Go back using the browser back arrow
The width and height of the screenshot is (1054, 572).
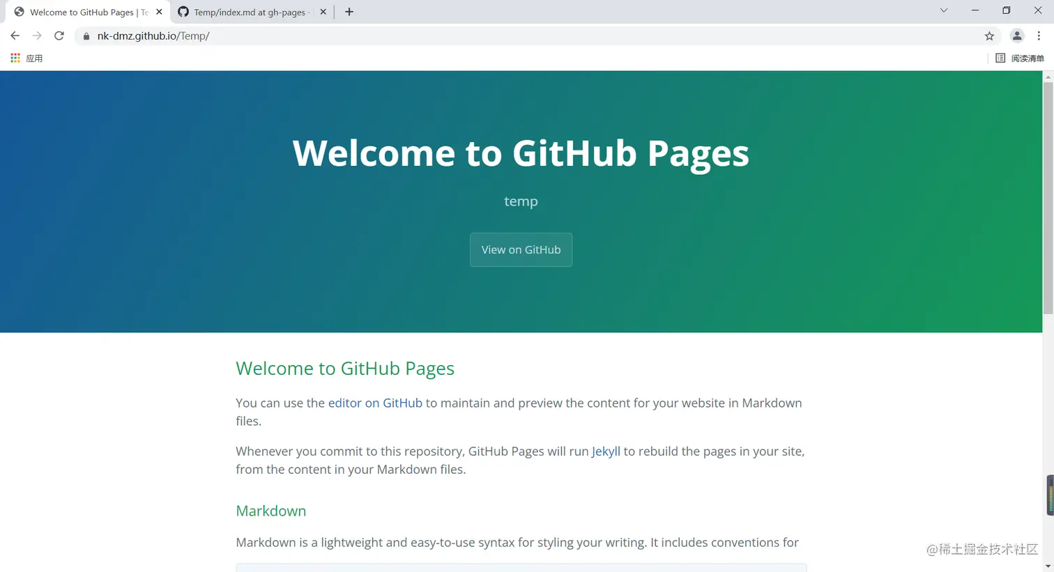pos(15,36)
